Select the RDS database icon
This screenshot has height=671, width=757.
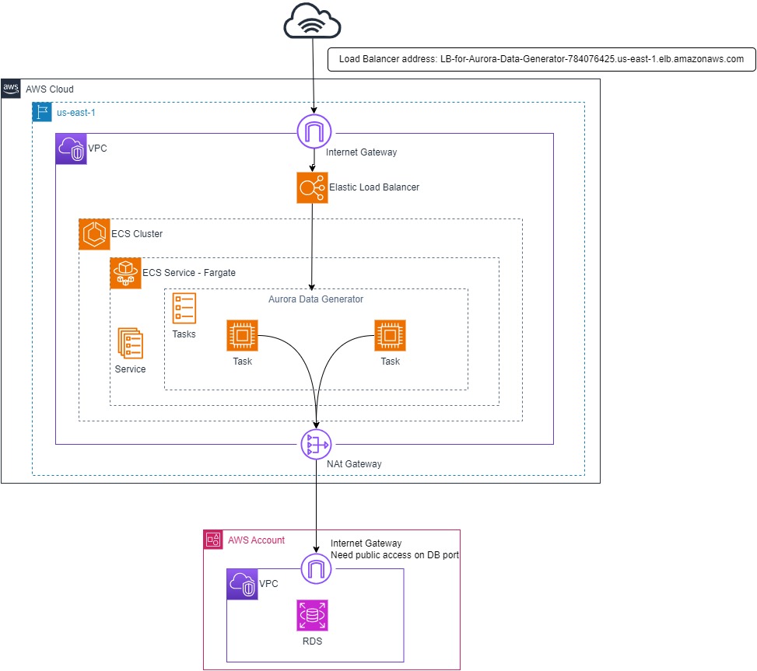(312, 615)
